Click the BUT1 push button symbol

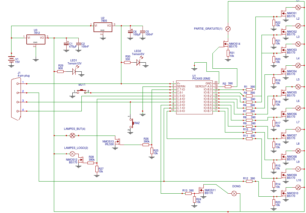[82, 91]
